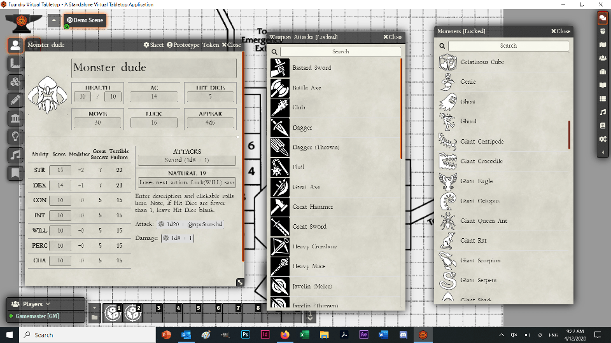The width and height of the screenshot is (611, 343).
Task: Select the Demo Scene navigation tab
Action: coord(85,20)
